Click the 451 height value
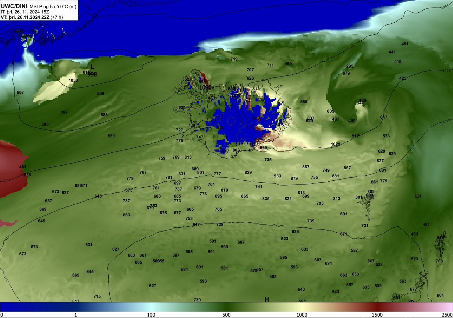Screen dimensions: 453x318 click(x=405, y=44)
